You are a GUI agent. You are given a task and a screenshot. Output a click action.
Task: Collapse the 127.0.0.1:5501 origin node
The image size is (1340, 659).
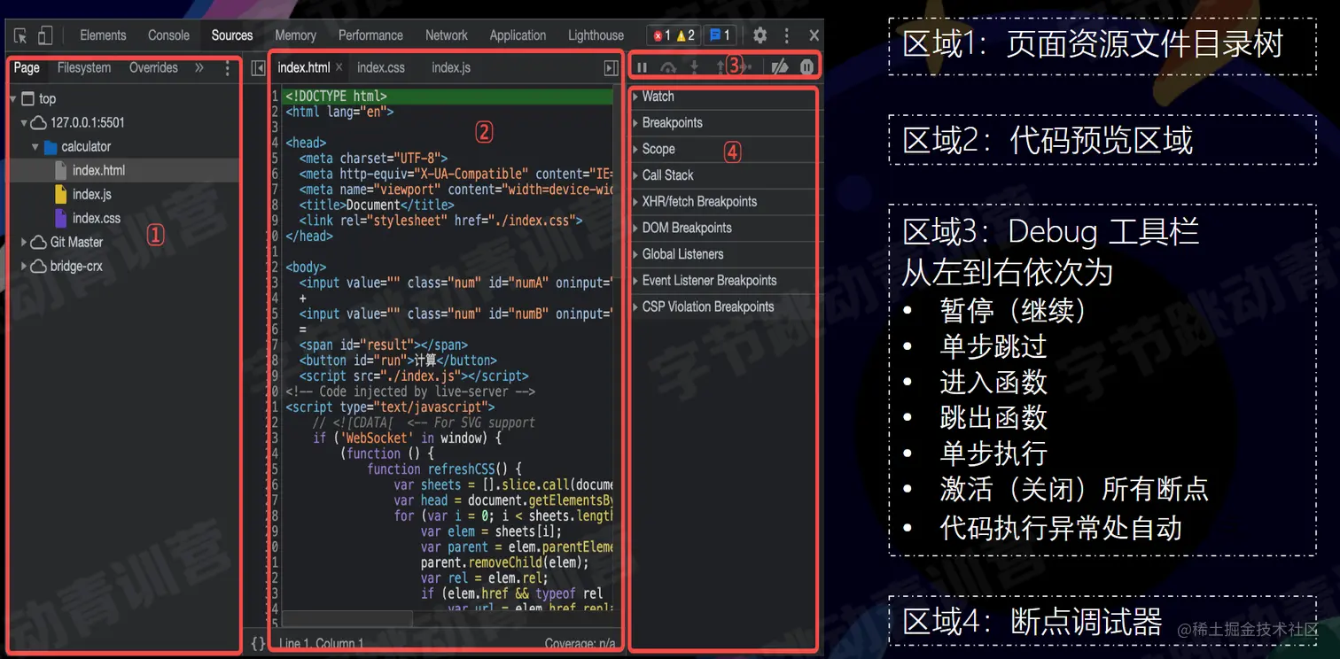(x=24, y=123)
